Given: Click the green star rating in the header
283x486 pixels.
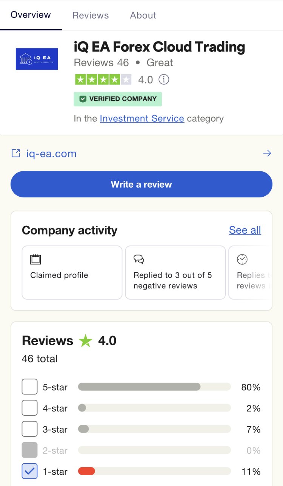Looking at the screenshot, I should pos(103,80).
